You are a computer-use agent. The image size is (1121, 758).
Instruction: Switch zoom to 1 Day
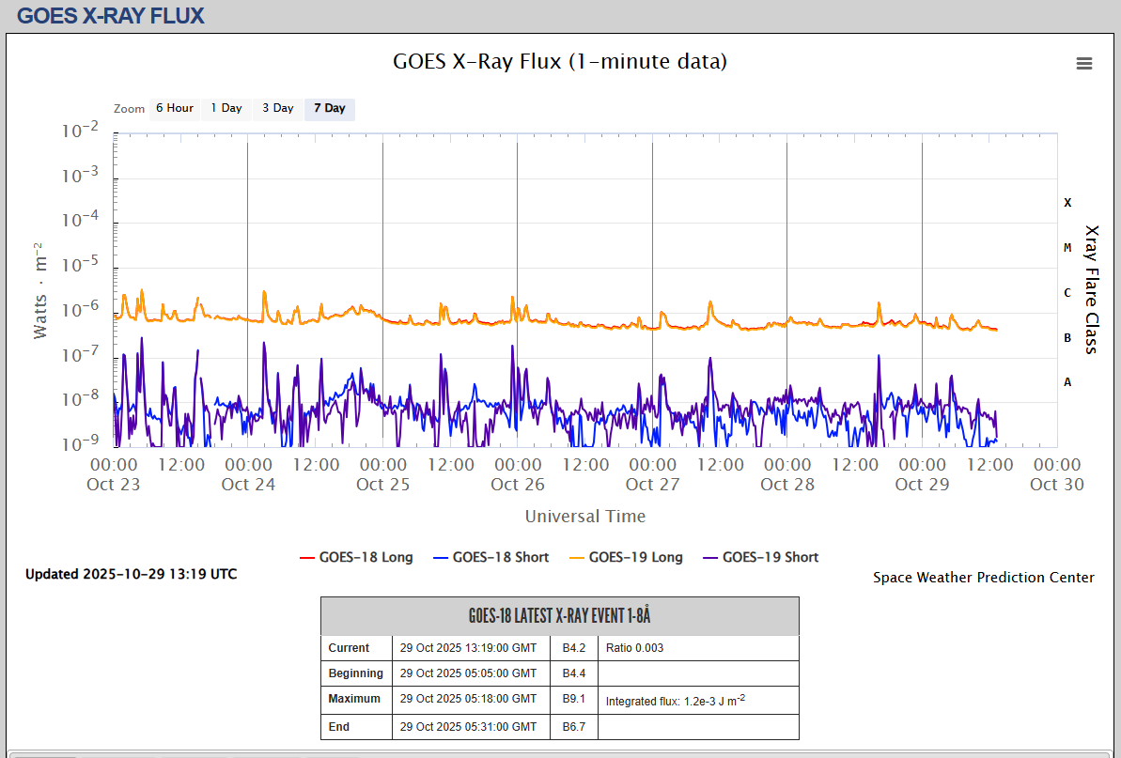pyautogui.click(x=226, y=108)
